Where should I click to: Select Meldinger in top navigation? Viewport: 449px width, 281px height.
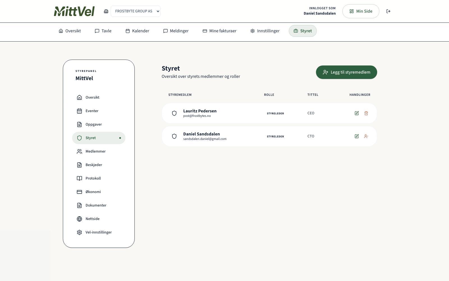coord(176,31)
